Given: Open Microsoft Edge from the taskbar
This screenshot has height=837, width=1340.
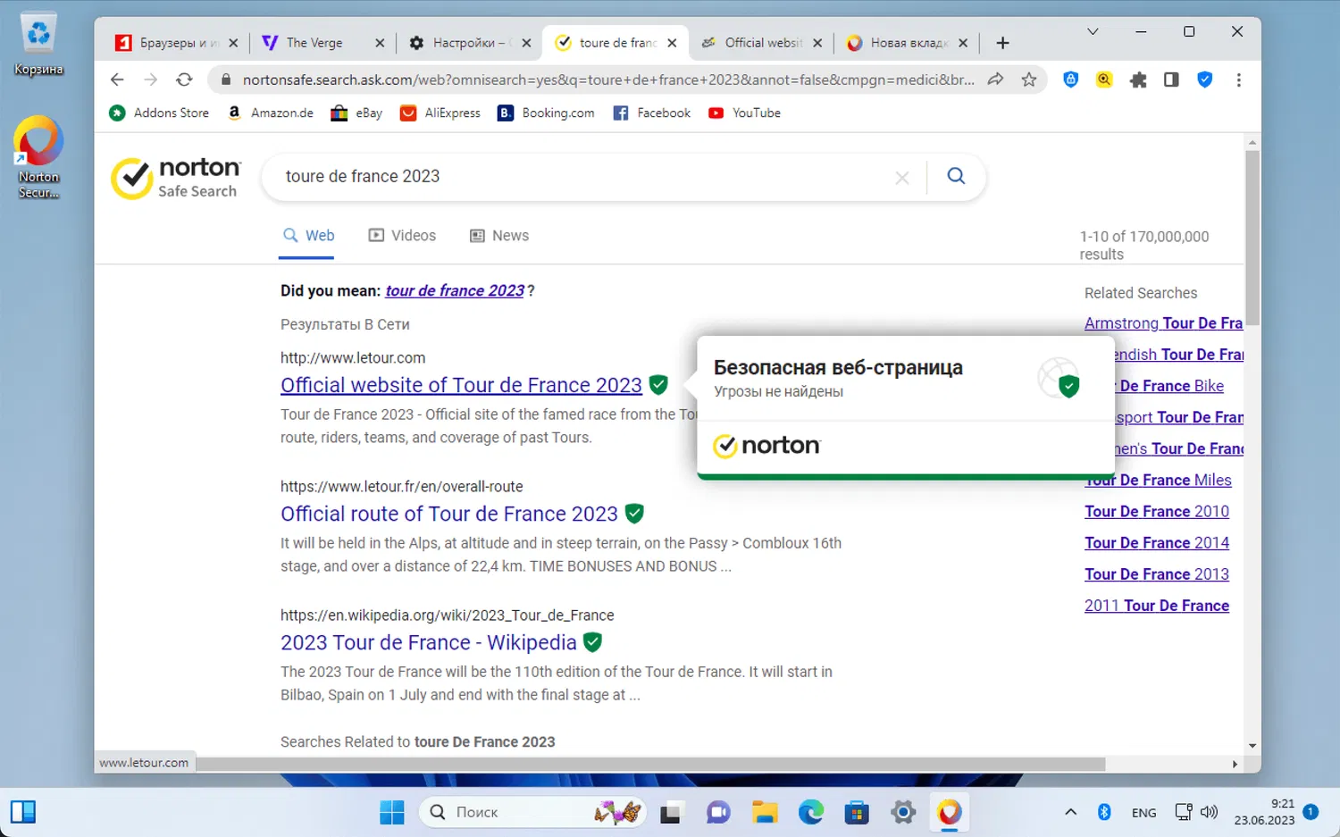Looking at the screenshot, I should (811, 812).
